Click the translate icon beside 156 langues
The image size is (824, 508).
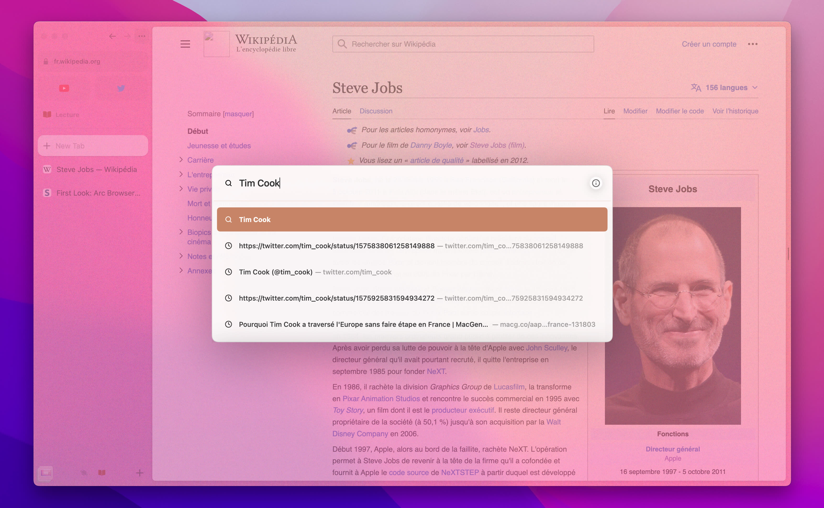pos(696,88)
